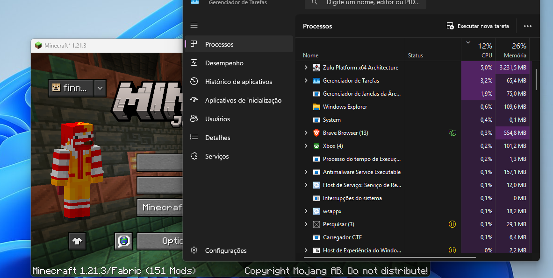Expand the wsappx process
The height and width of the screenshot is (278, 553).
pos(306,211)
